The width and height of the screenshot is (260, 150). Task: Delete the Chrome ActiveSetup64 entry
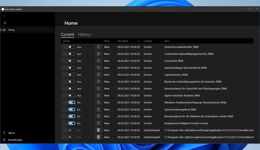coord(98,137)
